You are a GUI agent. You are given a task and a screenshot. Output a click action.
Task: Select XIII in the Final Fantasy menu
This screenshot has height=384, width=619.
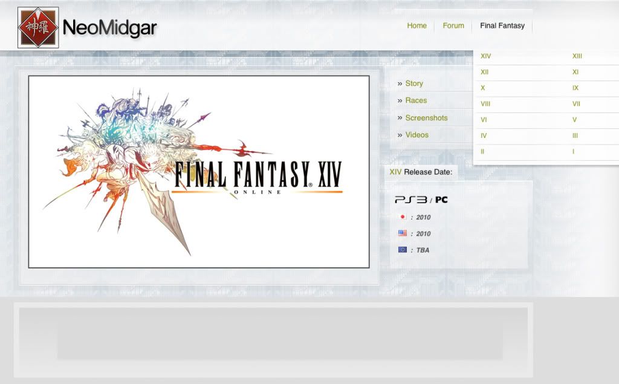click(x=577, y=56)
